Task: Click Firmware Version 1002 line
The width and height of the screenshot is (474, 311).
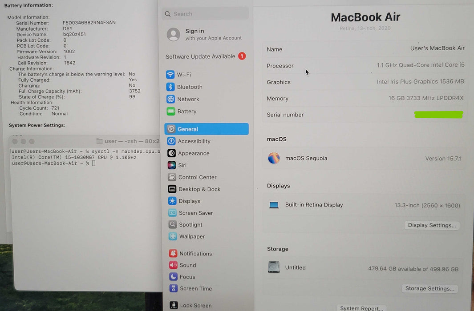Action: pos(46,52)
